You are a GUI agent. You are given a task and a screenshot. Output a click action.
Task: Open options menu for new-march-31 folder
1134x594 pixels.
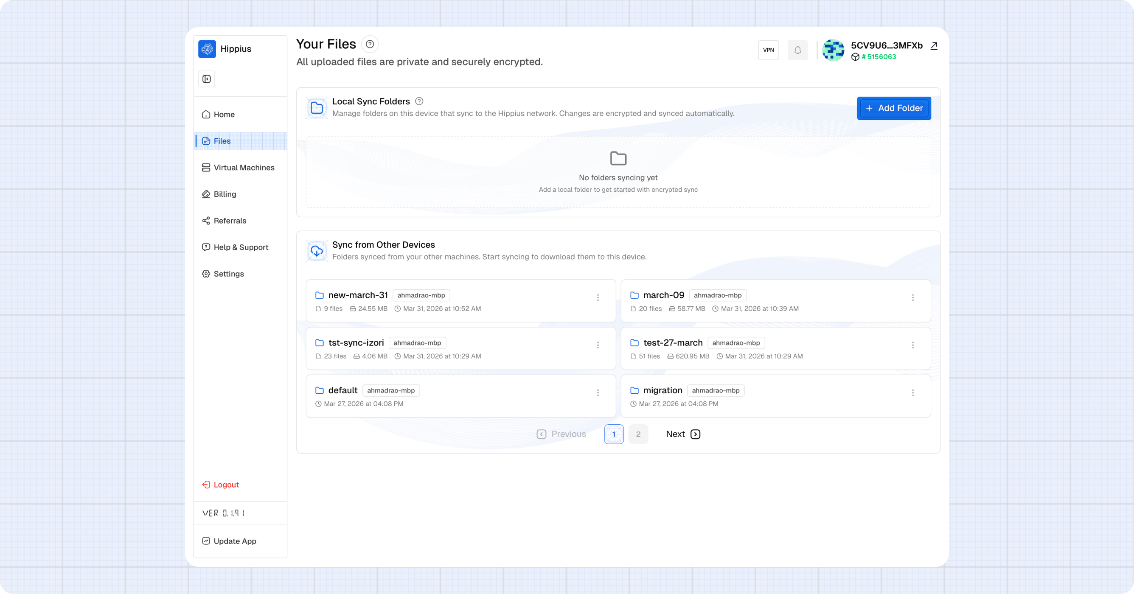(598, 297)
